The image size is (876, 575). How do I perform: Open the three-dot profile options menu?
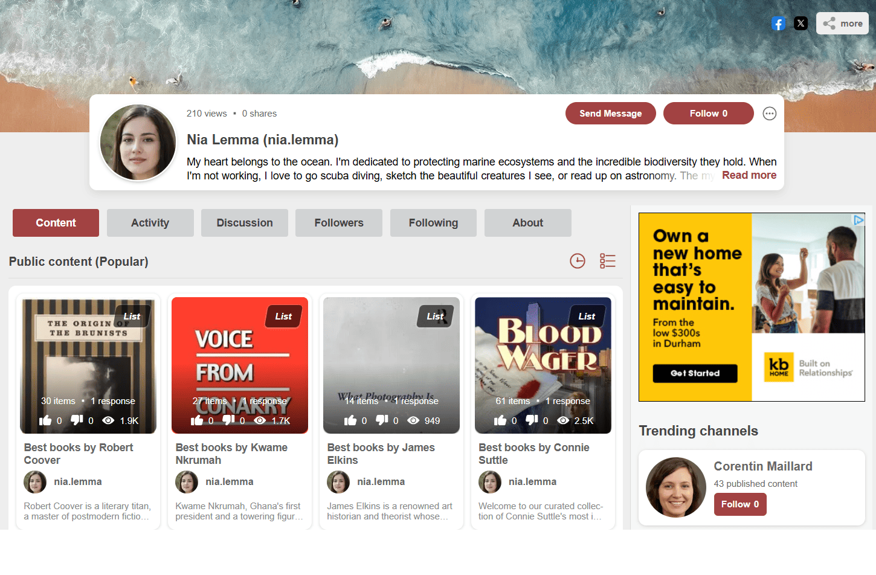769,114
